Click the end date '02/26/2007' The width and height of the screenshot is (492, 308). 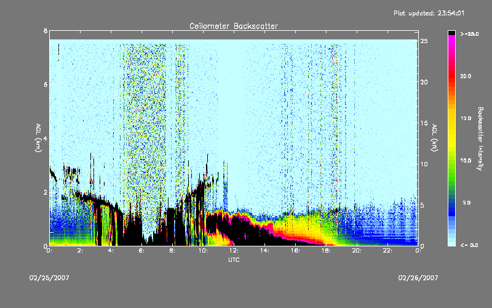418,278
